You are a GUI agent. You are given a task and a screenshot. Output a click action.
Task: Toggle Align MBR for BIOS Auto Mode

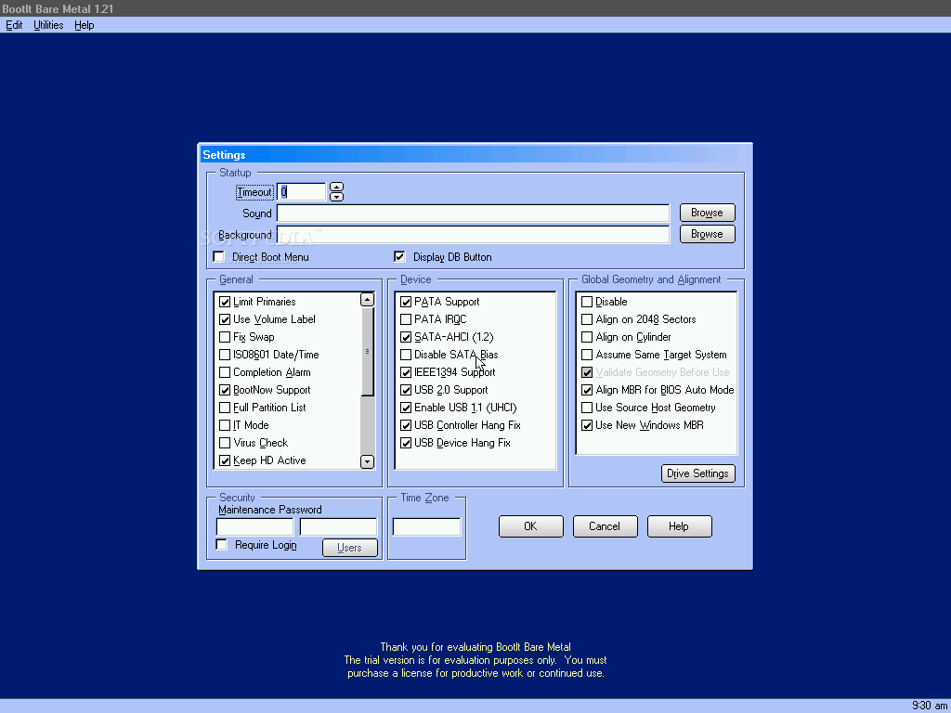tap(587, 390)
